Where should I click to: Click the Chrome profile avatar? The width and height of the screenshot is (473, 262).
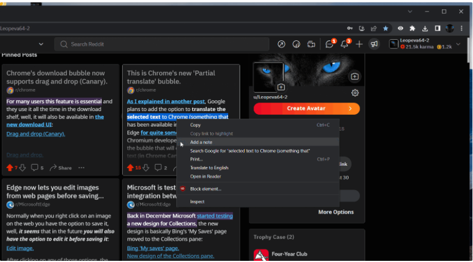click(x=450, y=28)
